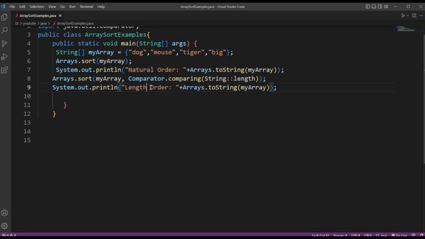Open the View menu
This screenshot has width=425, height=239.
tap(52, 7)
